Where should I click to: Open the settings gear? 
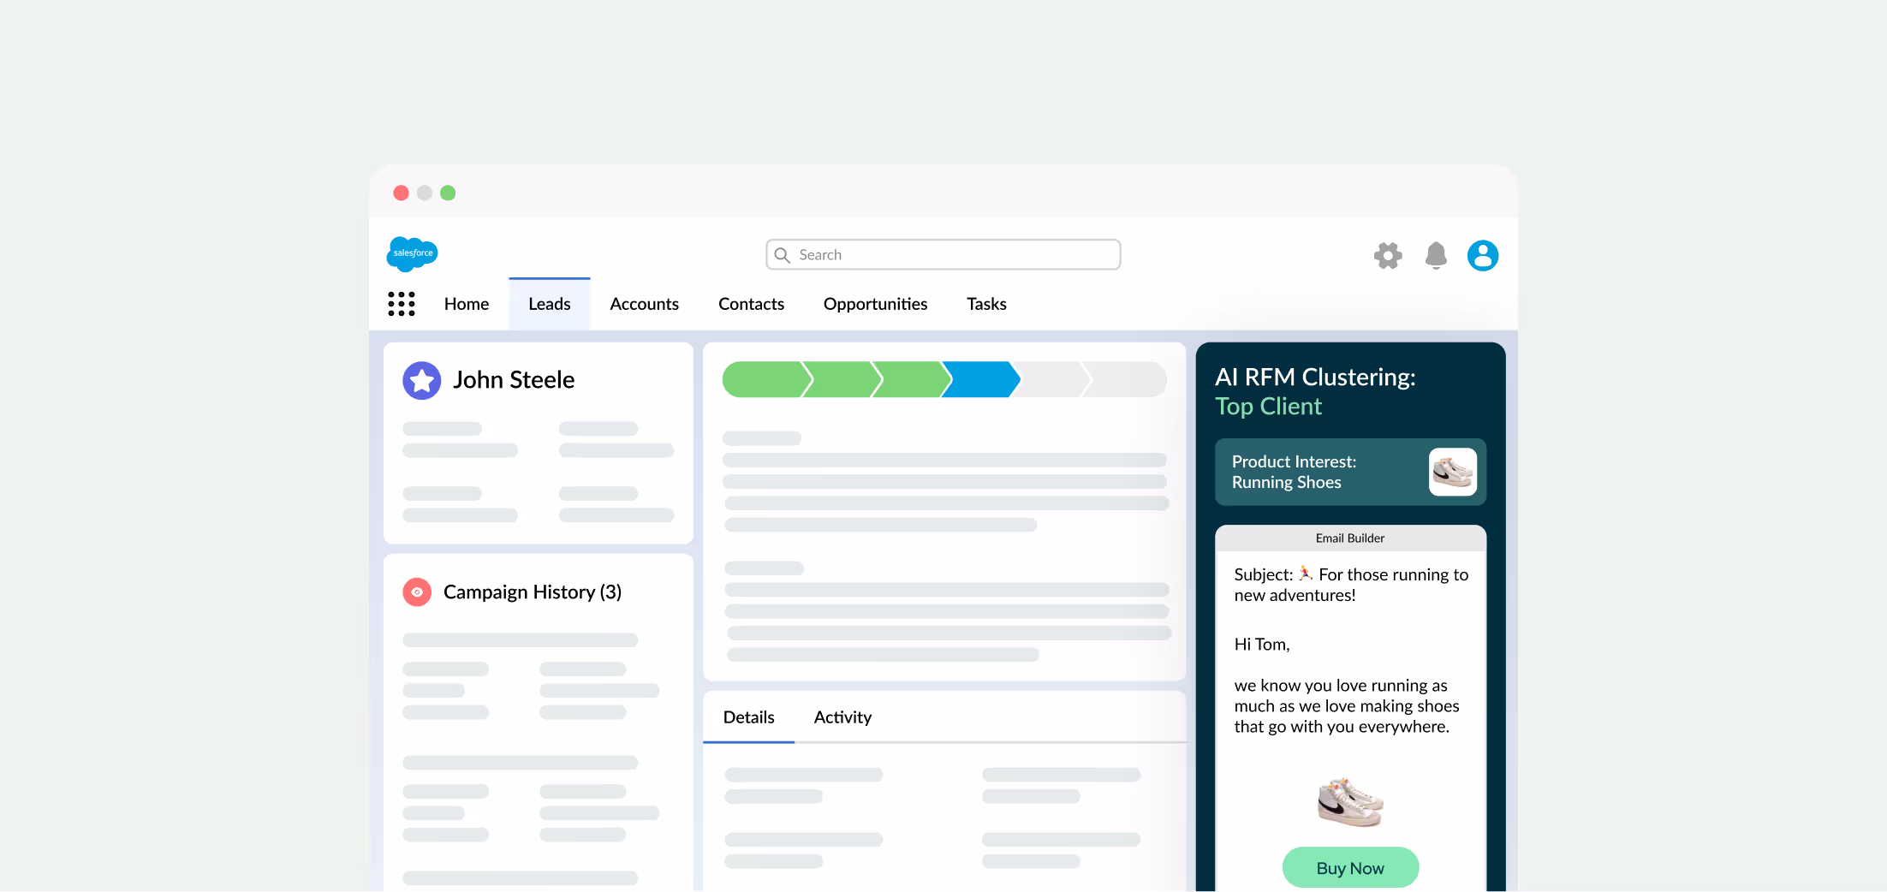point(1388,255)
